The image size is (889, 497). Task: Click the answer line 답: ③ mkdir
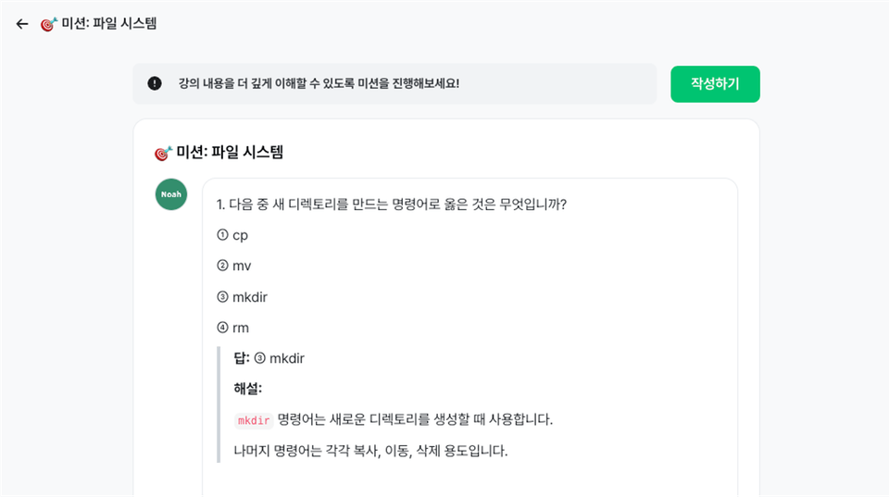click(269, 358)
